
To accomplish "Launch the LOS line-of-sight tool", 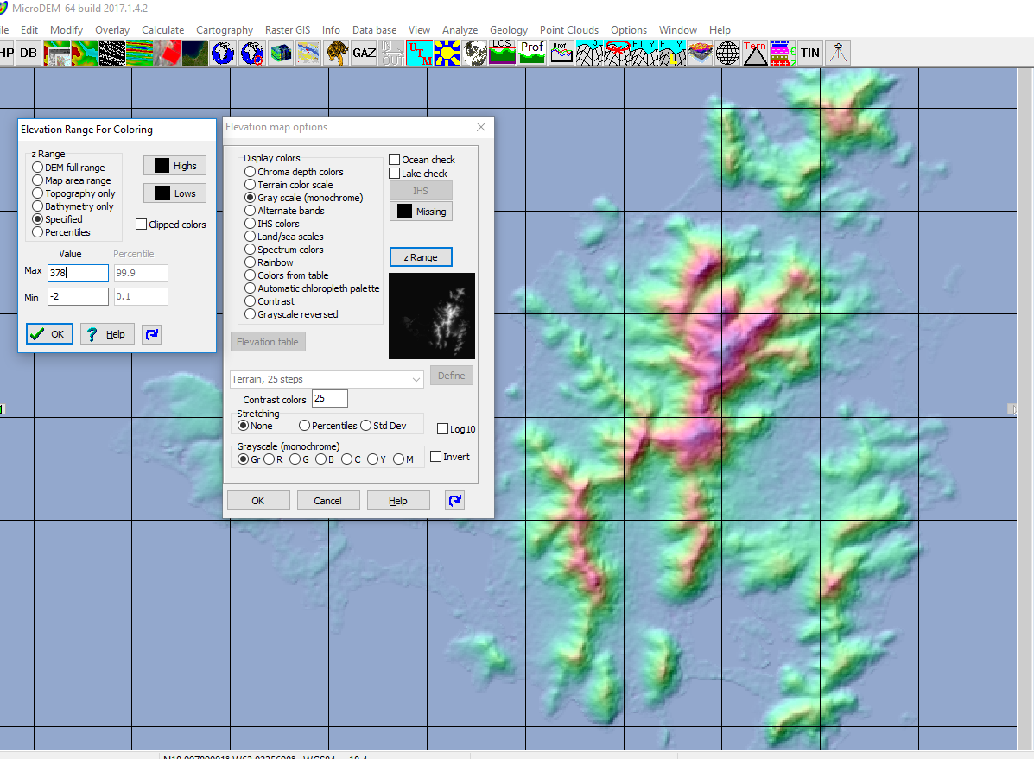I will (x=502, y=53).
